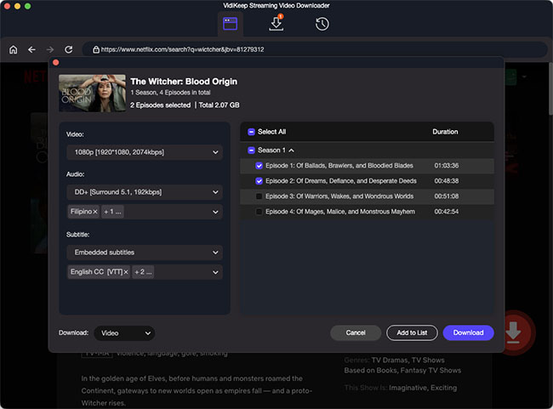Navigate forward in browser
553x409 pixels.
[50, 49]
